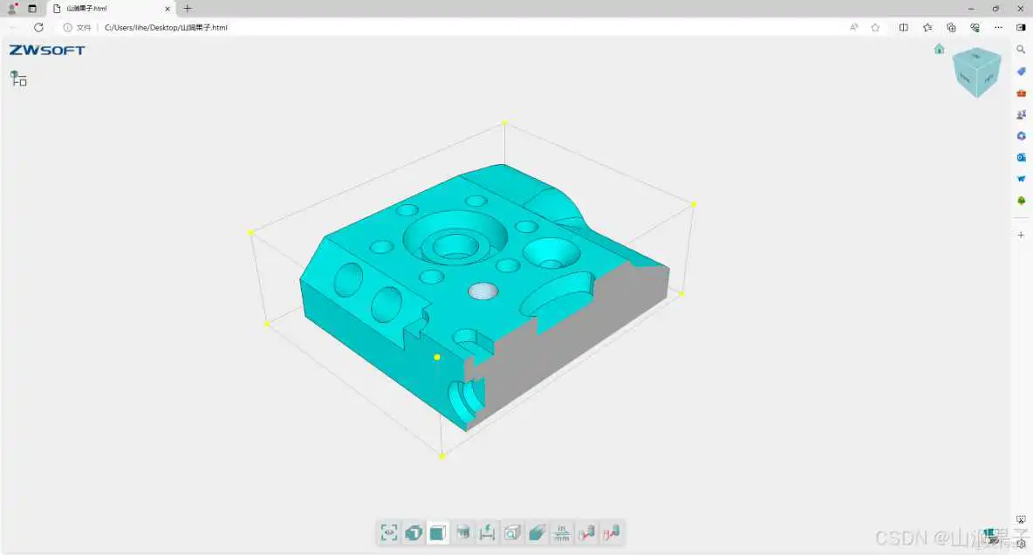Screen dimensions: 1033x555
Task: Open a new browser tab
Action: point(187,9)
